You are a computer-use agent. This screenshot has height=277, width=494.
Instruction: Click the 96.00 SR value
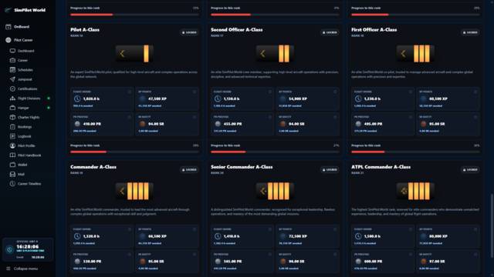[296, 262]
